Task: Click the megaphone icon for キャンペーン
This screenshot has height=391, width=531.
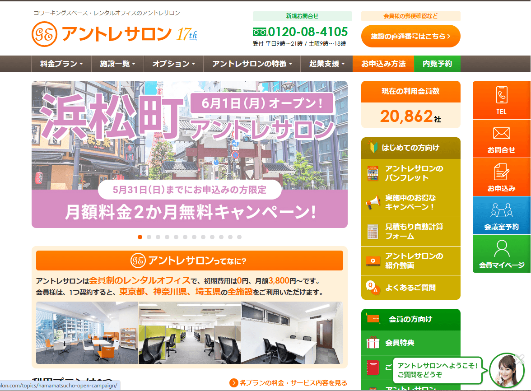Action: [x=373, y=202]
